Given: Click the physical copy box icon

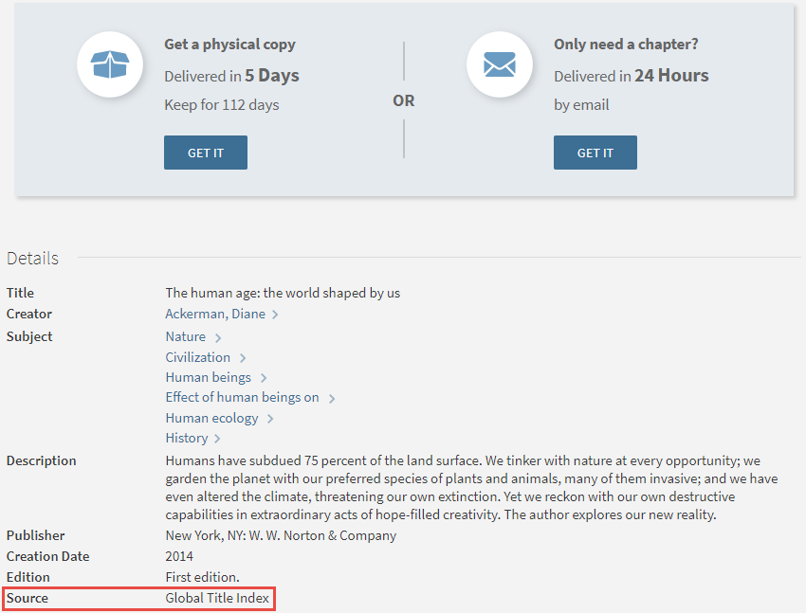Looking at the screenshot, I should click(x=109, y=64).
